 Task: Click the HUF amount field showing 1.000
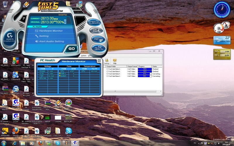pyautogui.click(x=225, y=51)
